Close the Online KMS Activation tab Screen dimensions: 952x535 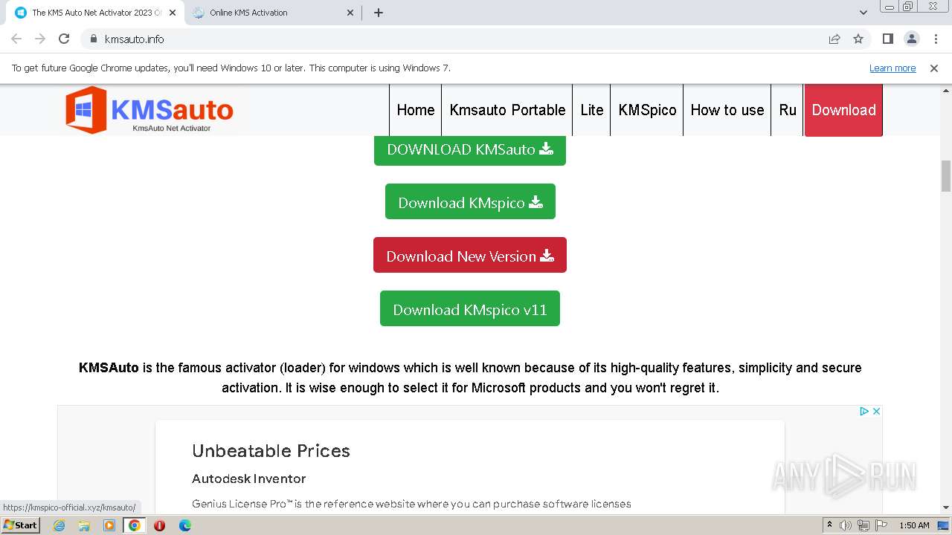coord(351,13)
